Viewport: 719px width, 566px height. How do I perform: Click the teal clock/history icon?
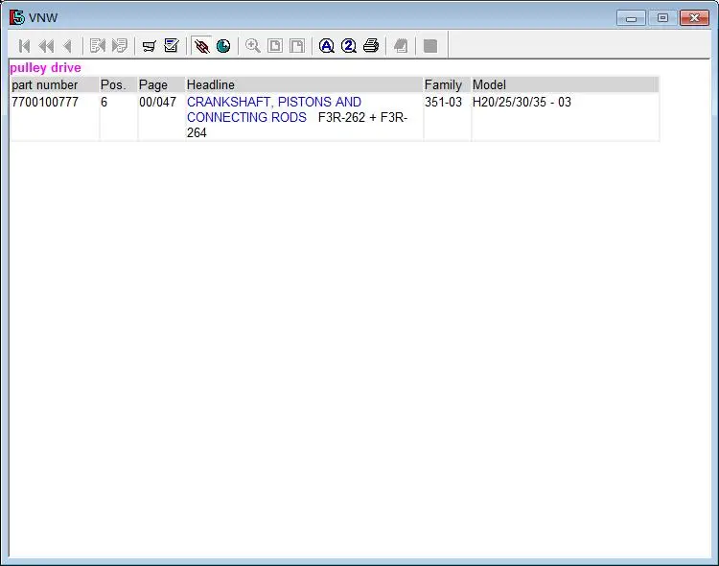coord(223,46)
